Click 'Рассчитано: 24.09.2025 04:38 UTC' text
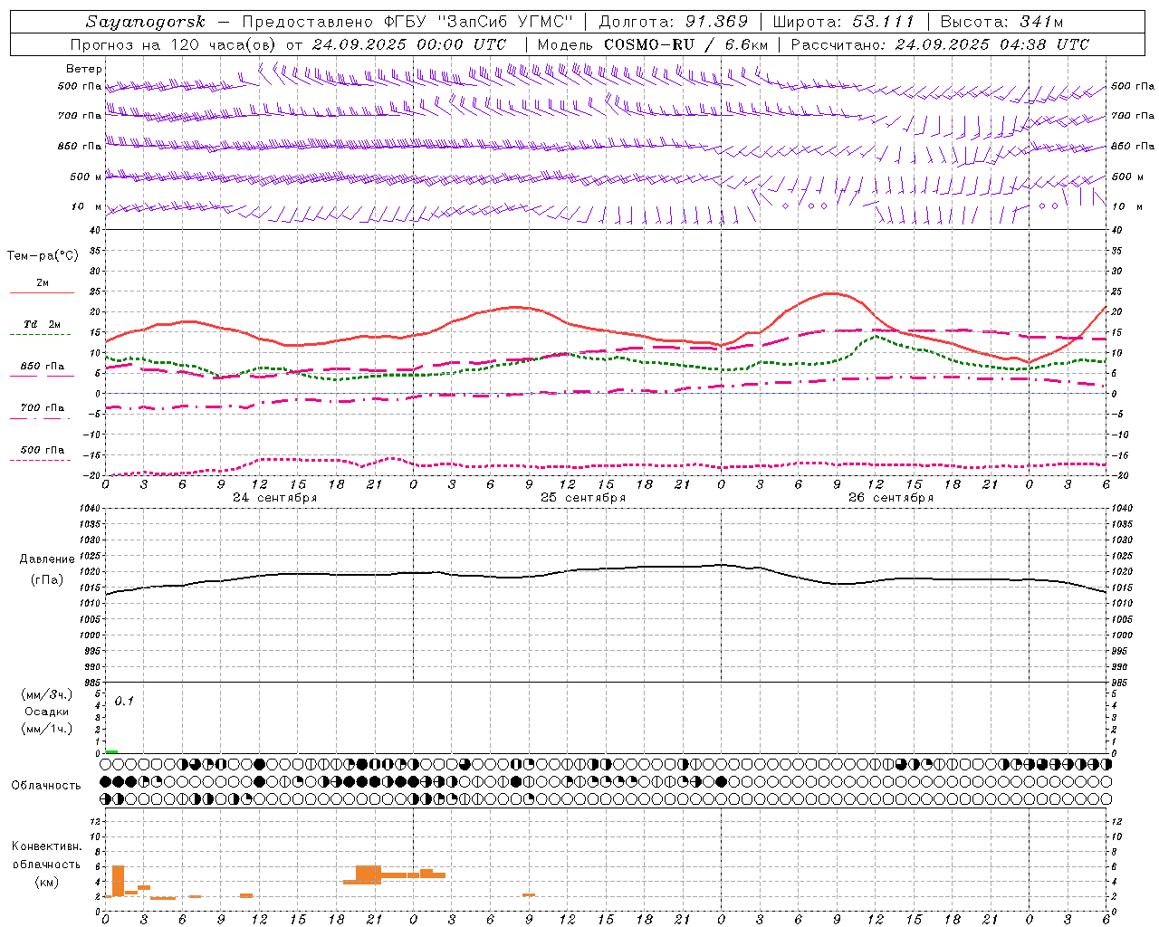The width and height of the screenshot is (1159, 927). [x=940, y=44]
